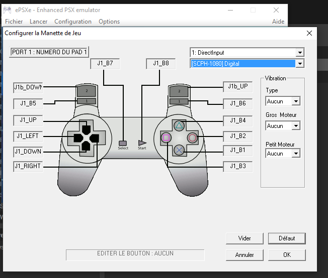Edit the J1_B1 cross mapping field

point(238,151)
